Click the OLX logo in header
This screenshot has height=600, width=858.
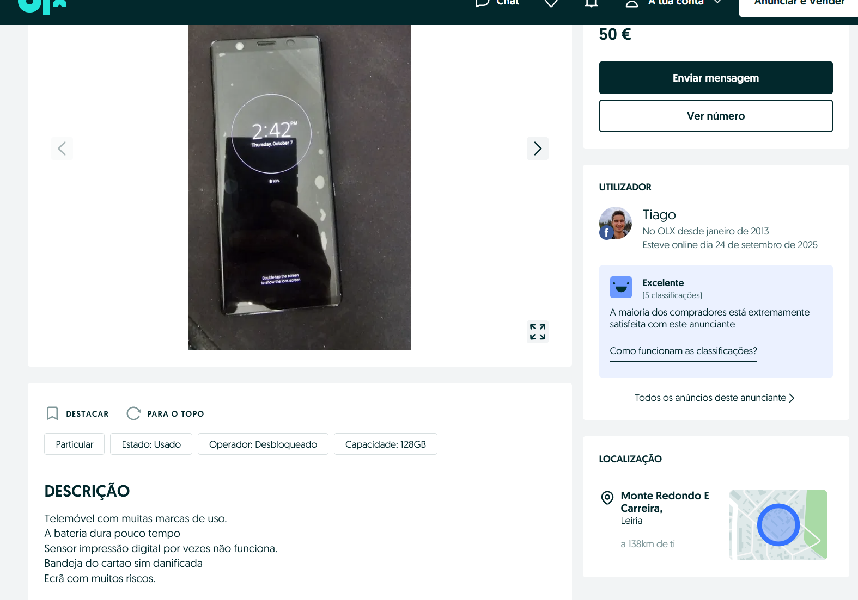(x=42, y=5)
